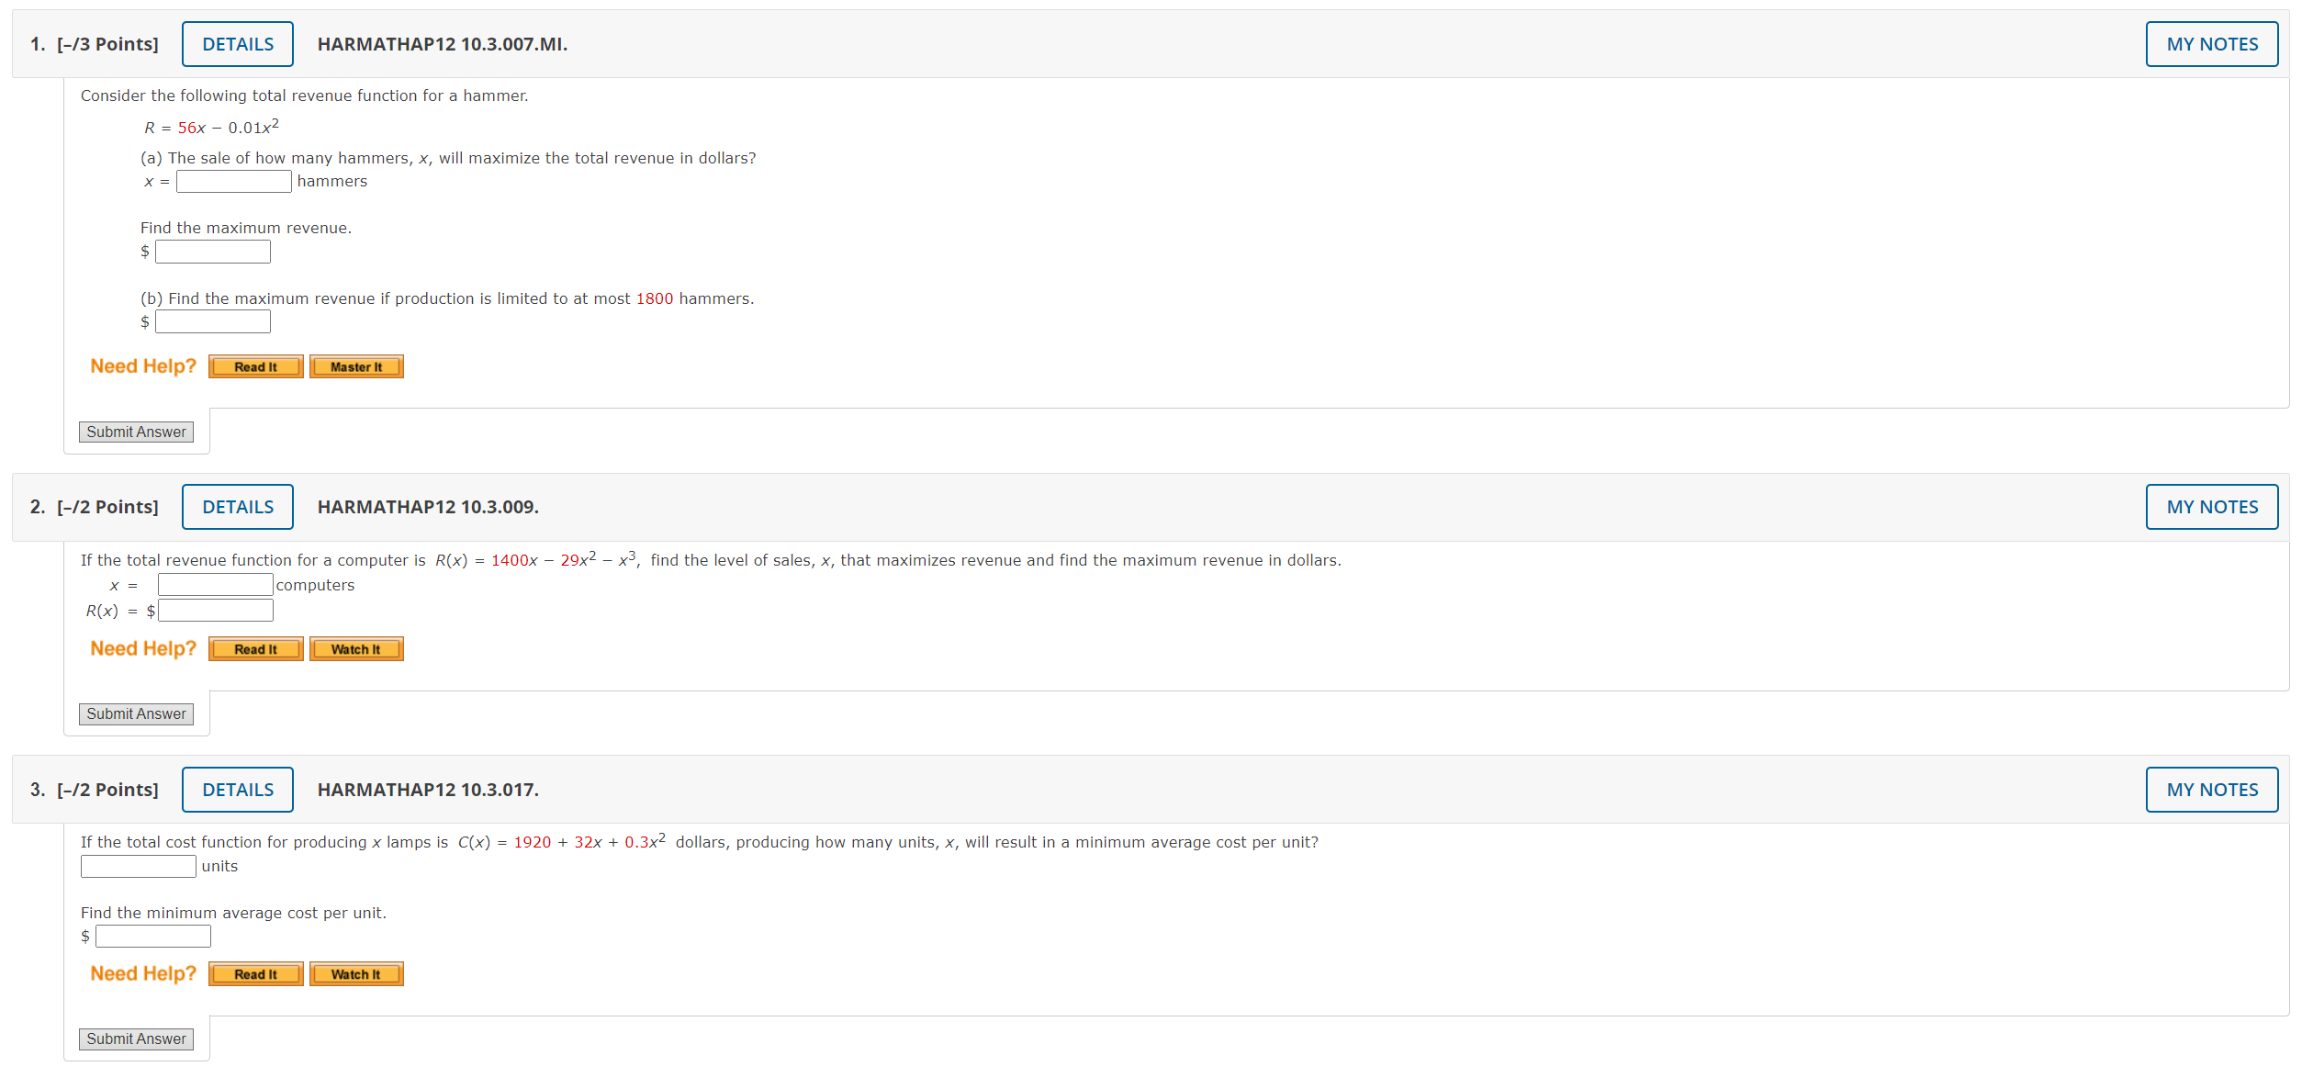The image size is (2302, 1078).
Task: Open MY NOTES for question 1
Action: (2211, 44)
